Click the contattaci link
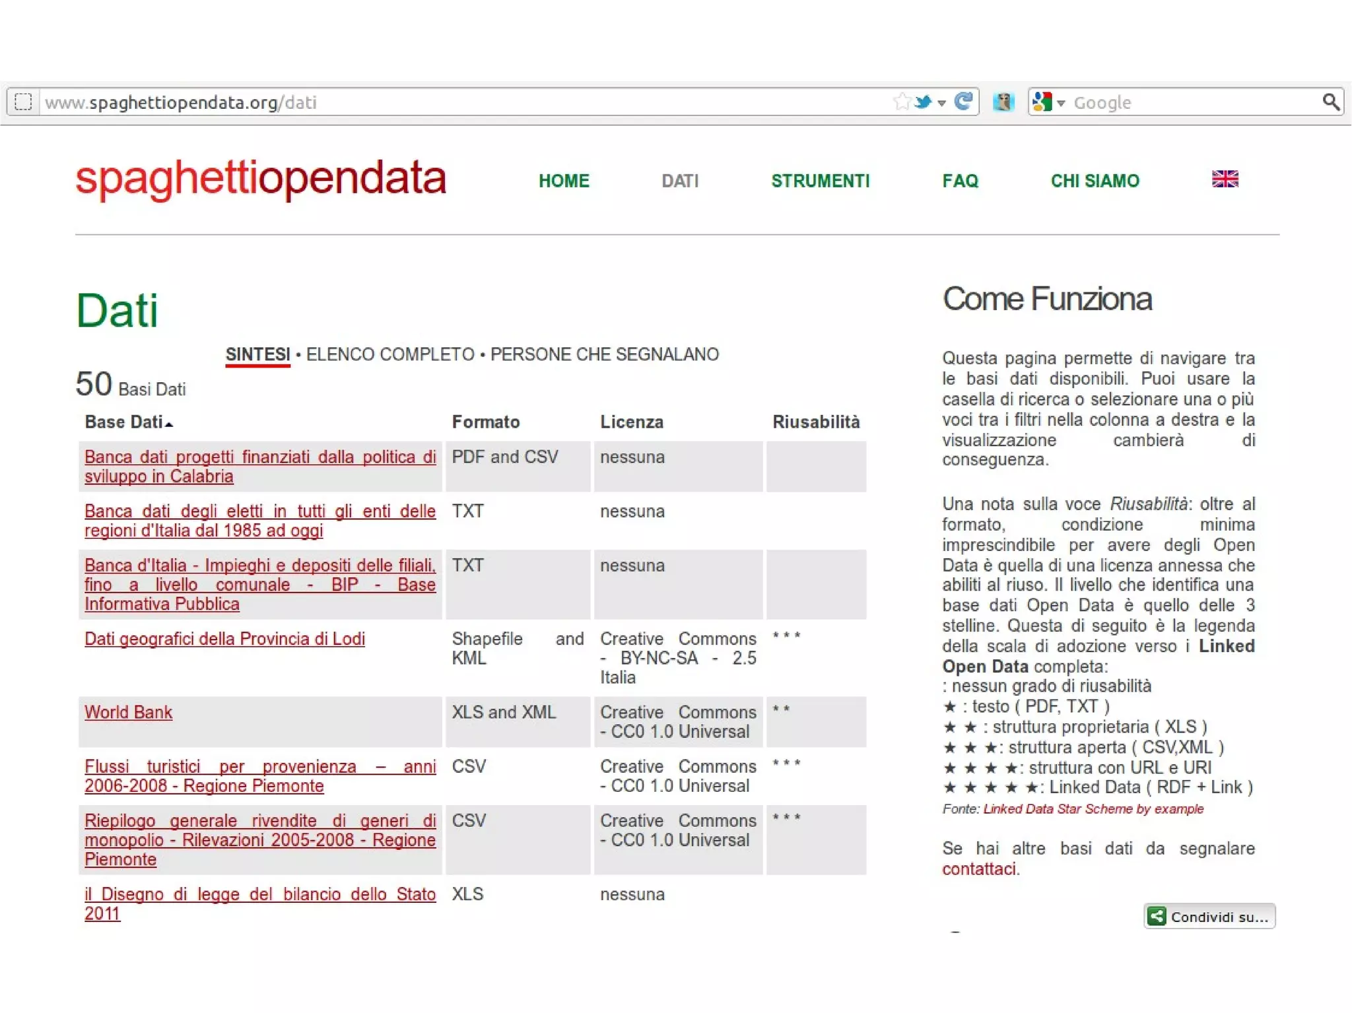1352x1013 pixels. coord(979,869)
